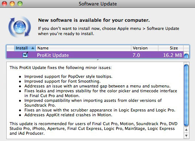Click the 'Software Update' window title
The width and height of the screenshot is (195, 141).
point(98,4)
